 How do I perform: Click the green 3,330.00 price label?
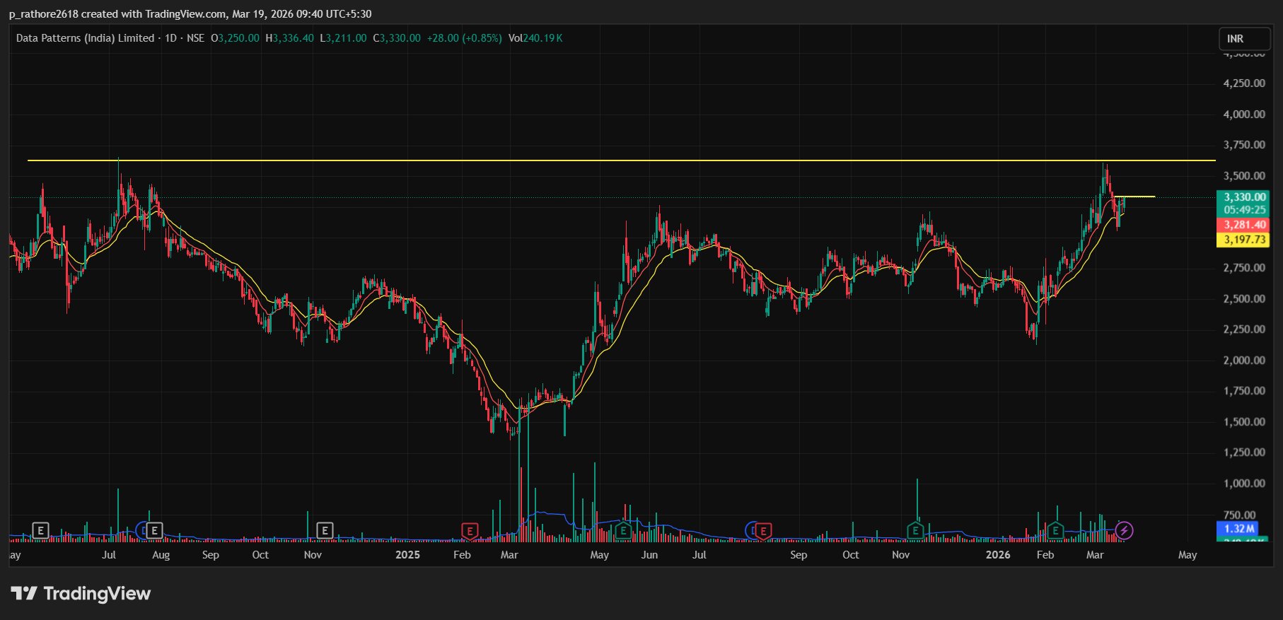coord(1244,197)
